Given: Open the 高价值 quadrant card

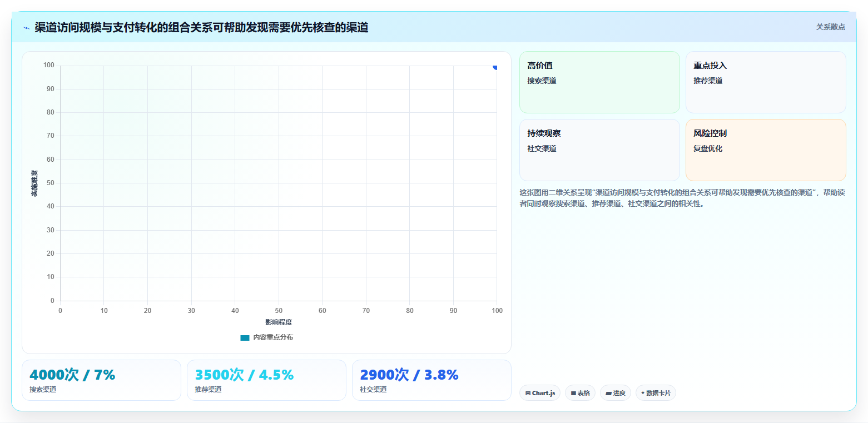Looking at the screenshot, I should pyautogui.click(x=599, y=82).
